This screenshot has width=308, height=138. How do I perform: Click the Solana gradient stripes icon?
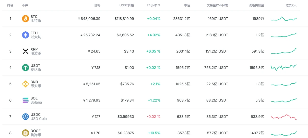pos(26,100)
